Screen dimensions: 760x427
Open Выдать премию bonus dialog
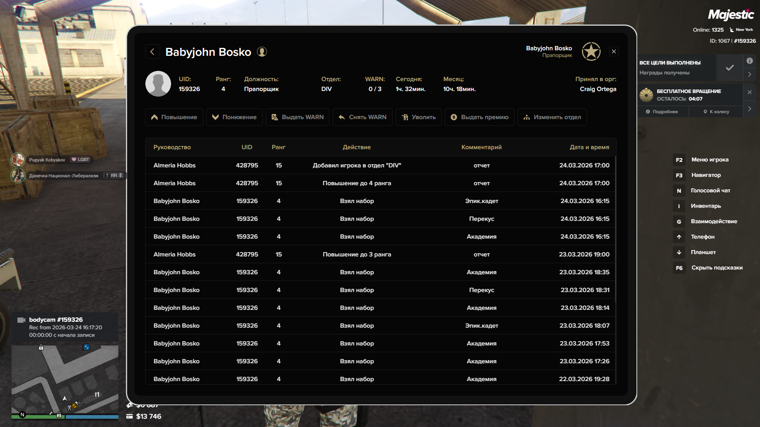tap(479, 117)
